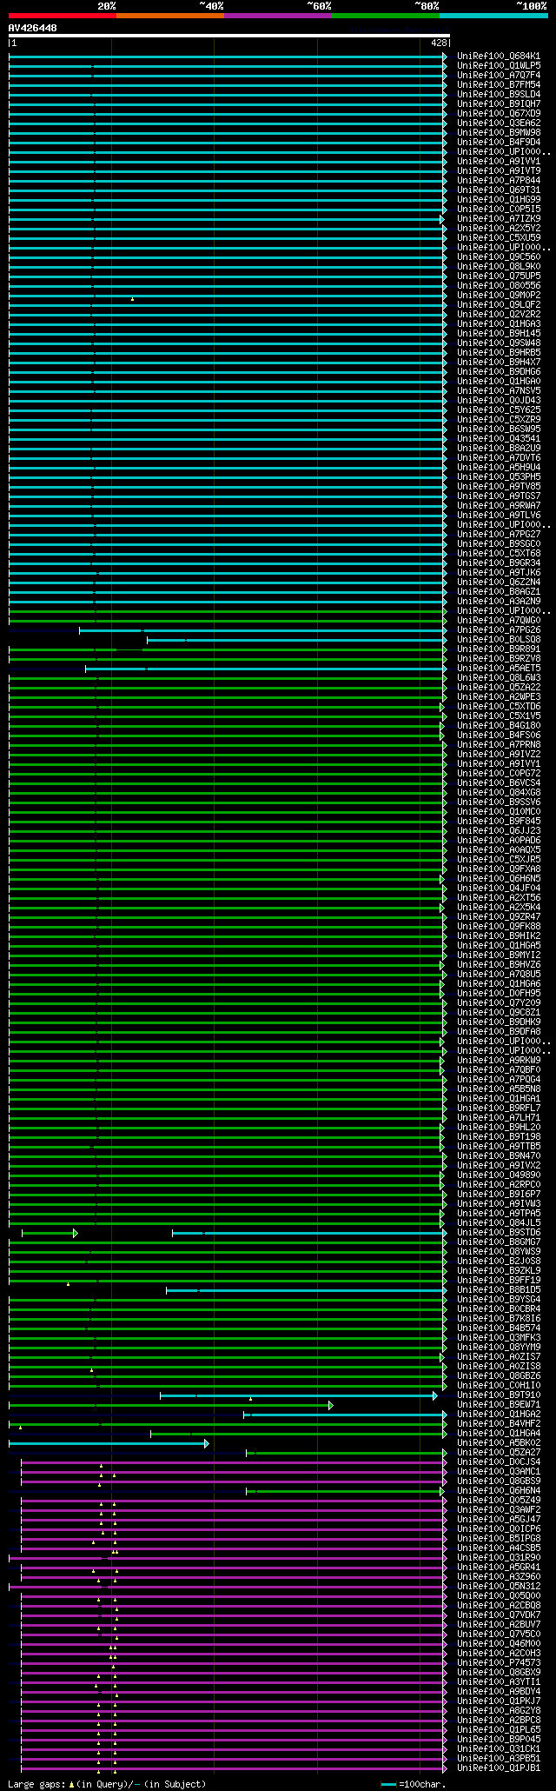Click the label UniRef100_Q05Z49

(499, 1500)
